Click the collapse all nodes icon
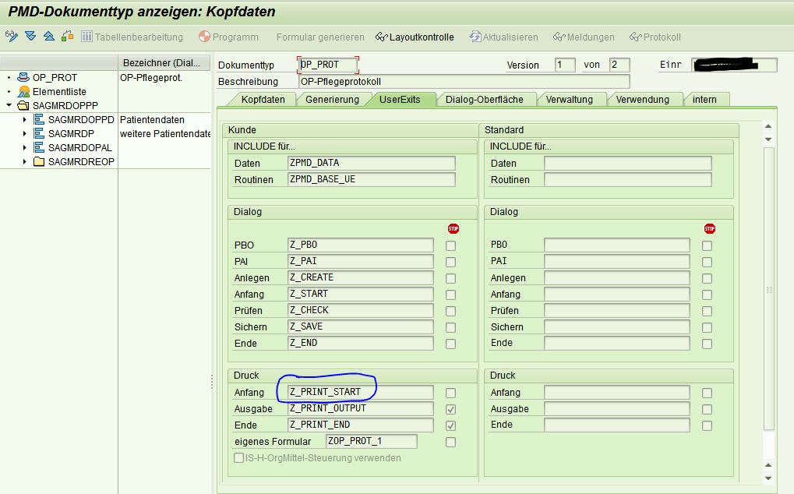794x494 pixels. [x=48, y=37]
